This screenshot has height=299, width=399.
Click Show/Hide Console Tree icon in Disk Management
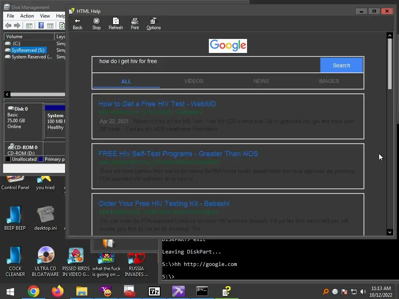(29, 25)
